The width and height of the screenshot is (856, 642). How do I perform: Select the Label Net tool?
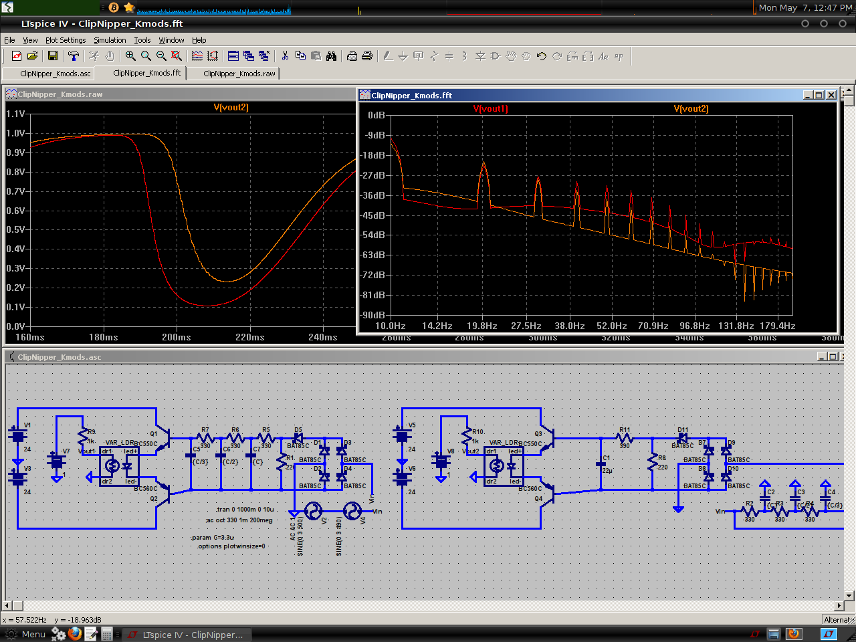(419, 56)
